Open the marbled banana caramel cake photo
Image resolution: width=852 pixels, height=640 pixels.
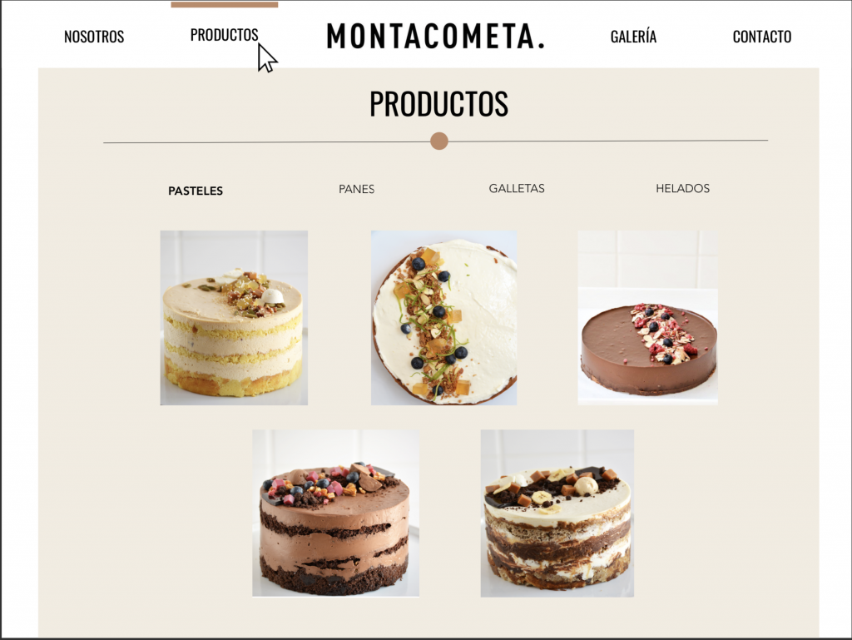[557, 513]
